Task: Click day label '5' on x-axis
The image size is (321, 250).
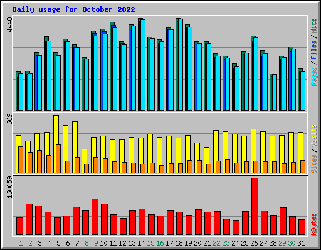Action: click(x=58, y=243)
